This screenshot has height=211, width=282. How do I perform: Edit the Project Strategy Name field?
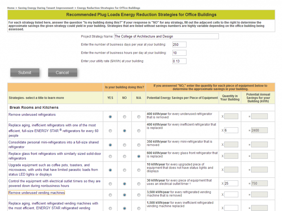[x=166, y=36]
